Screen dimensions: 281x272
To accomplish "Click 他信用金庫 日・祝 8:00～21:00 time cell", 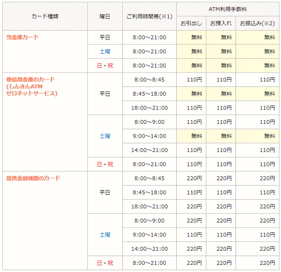I will [149, 164].
